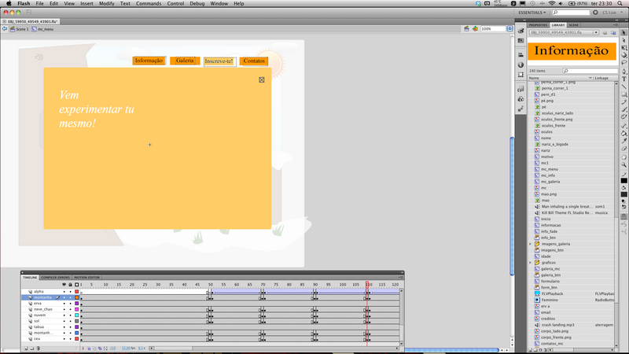
Task: Open the library document dropdown
Action: [x=595, y=32]
